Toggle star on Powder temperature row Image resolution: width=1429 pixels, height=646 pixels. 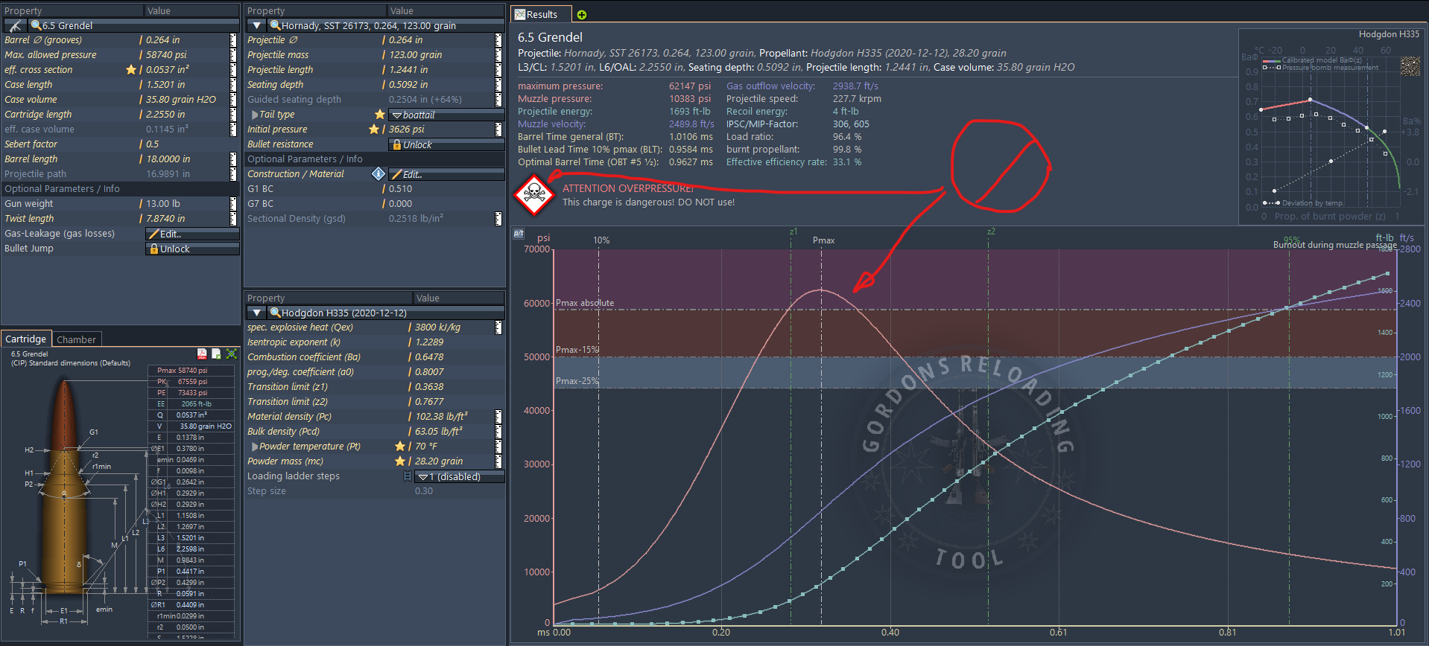click(400, 447)
